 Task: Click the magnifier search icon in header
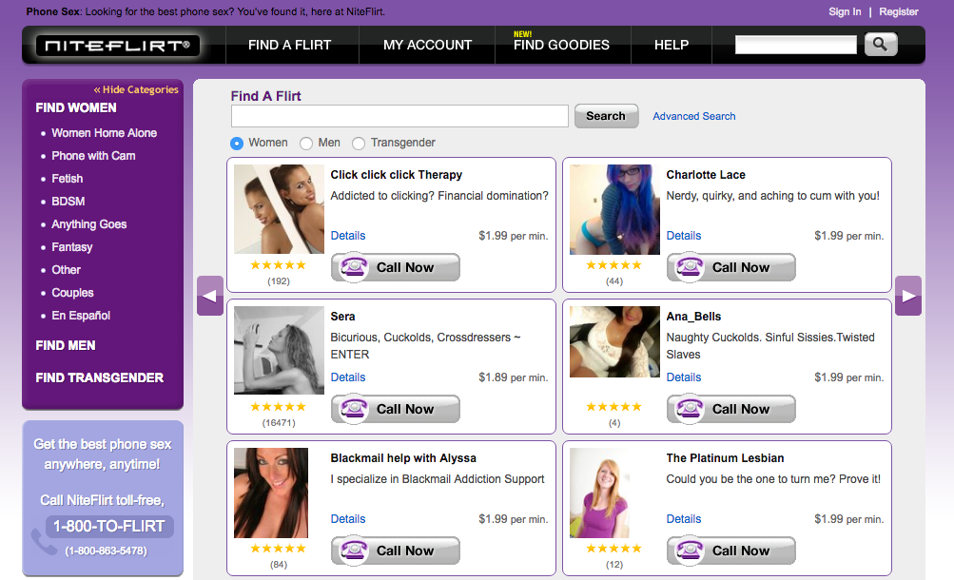[x=881, y=45]
